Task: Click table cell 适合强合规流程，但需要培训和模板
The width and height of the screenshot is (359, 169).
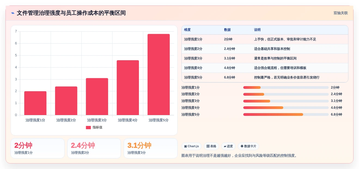Action: (x=280, y=68)
